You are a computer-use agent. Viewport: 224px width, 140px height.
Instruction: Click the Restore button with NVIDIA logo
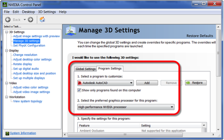click(196, 83)
